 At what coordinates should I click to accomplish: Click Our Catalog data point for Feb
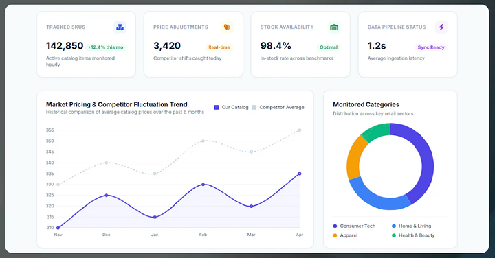coord(203,185)
